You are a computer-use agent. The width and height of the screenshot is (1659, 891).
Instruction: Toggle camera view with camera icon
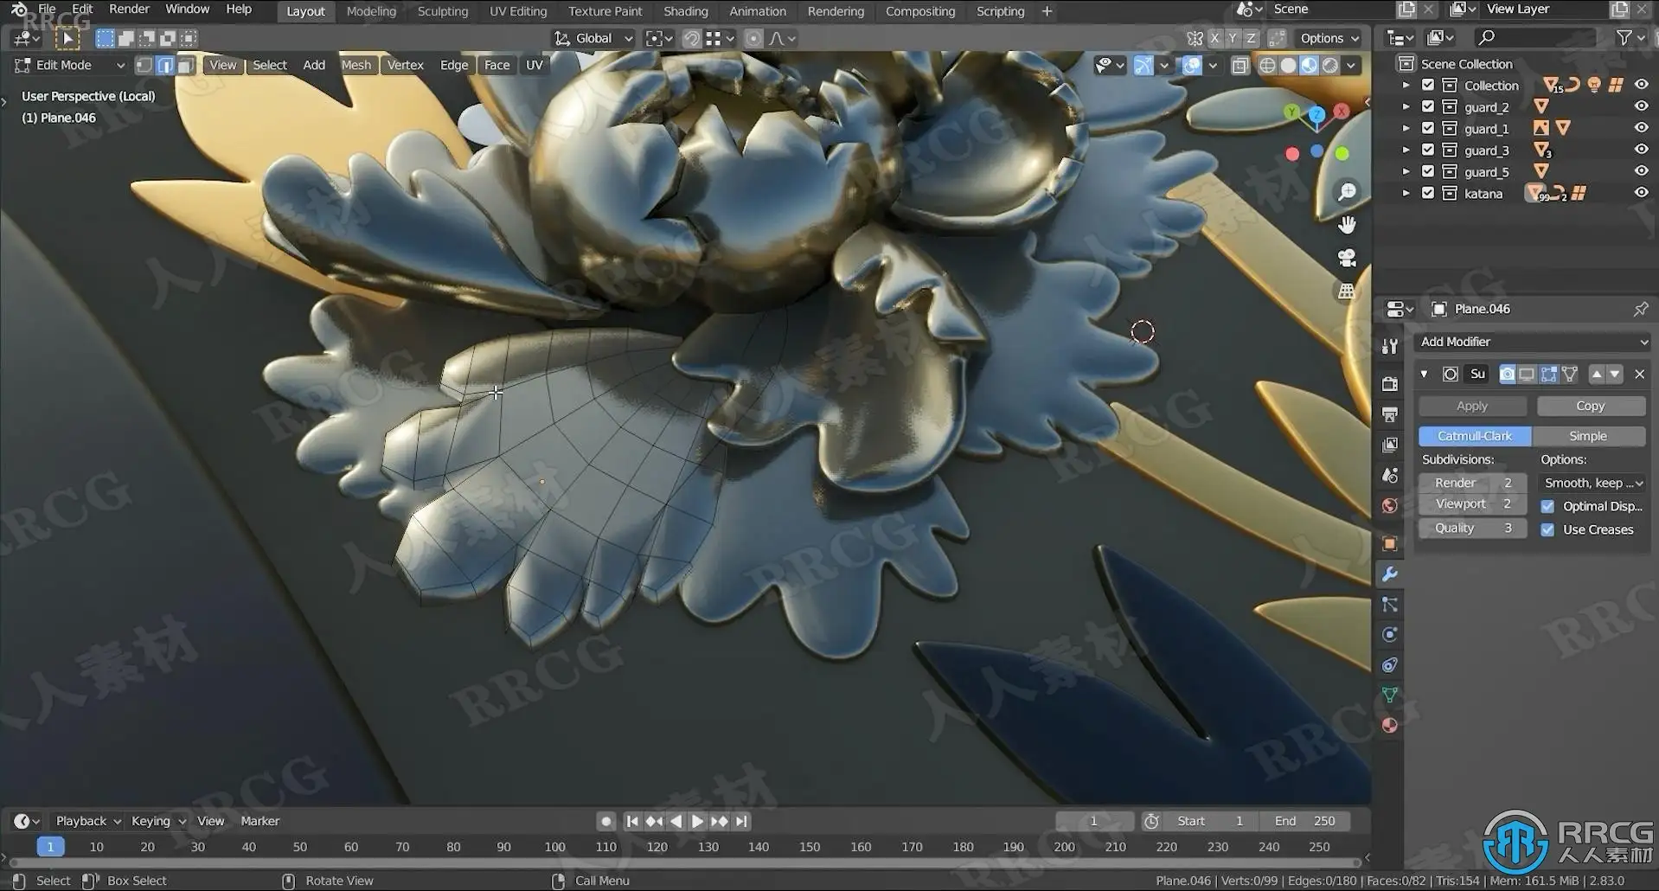1347,258
